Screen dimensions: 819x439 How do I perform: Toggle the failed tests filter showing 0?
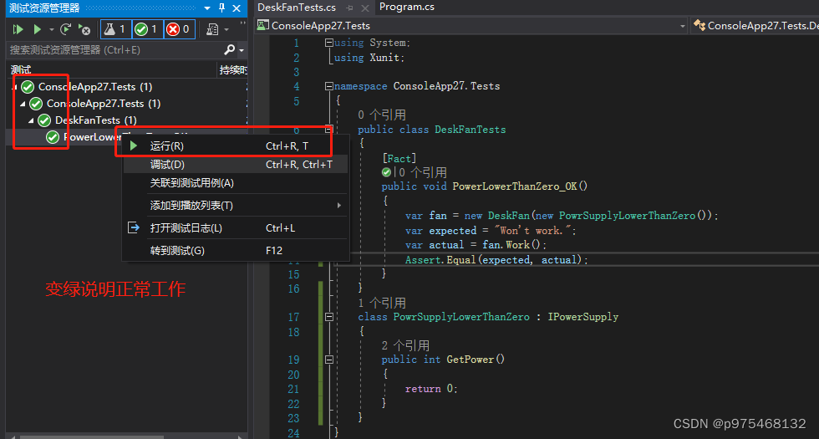tap(179, 29)
